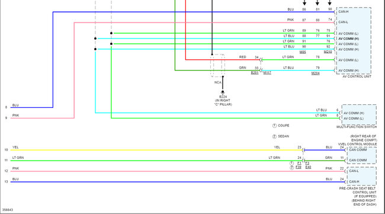Click the BLU label at wire 13 start
Screen dimensions: 385x214
pos(15,179)
